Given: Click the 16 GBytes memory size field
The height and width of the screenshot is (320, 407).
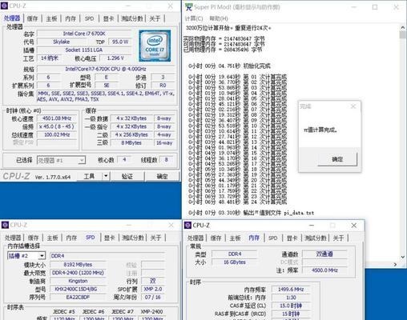Looking at the screenshot, I should 235,262.
